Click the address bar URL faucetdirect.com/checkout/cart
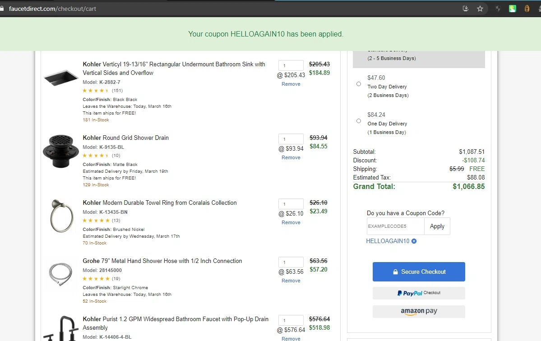Viewport: 541px width, 341px height. tap(52, 9)
